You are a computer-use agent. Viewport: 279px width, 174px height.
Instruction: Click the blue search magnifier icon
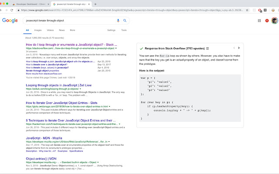125,20
